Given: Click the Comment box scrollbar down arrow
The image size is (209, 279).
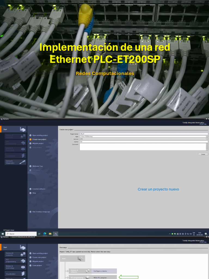Looking at the screenshot, I should coord(207,149).
